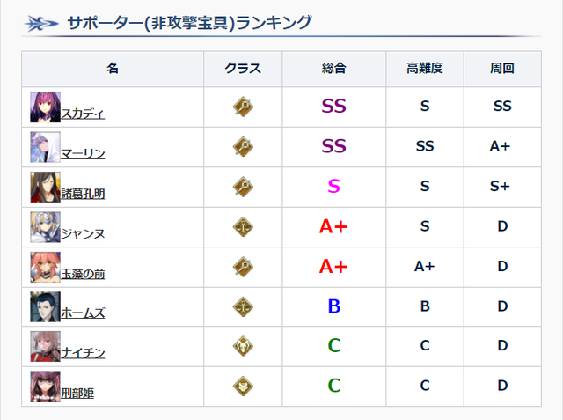Open the 玉藻の前 servant link
Screen dimensions: 563x420
[84, 273]
